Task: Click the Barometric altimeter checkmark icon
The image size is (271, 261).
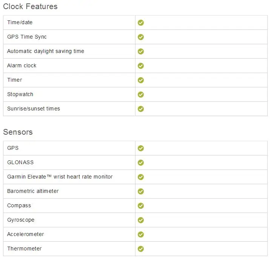Action: [141, 191]
